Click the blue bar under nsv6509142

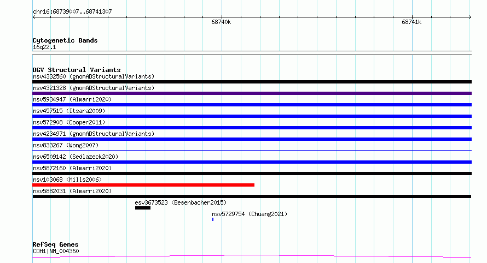[252, 162]
